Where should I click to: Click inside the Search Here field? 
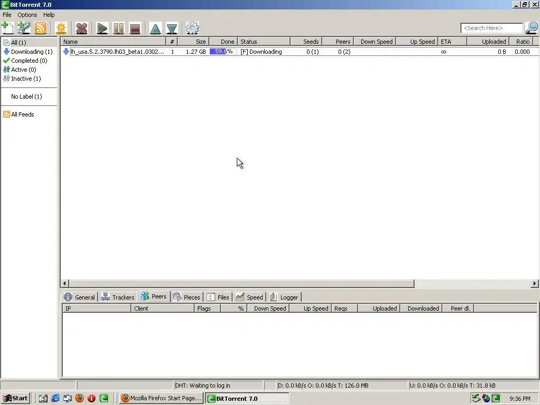(492, 28)
